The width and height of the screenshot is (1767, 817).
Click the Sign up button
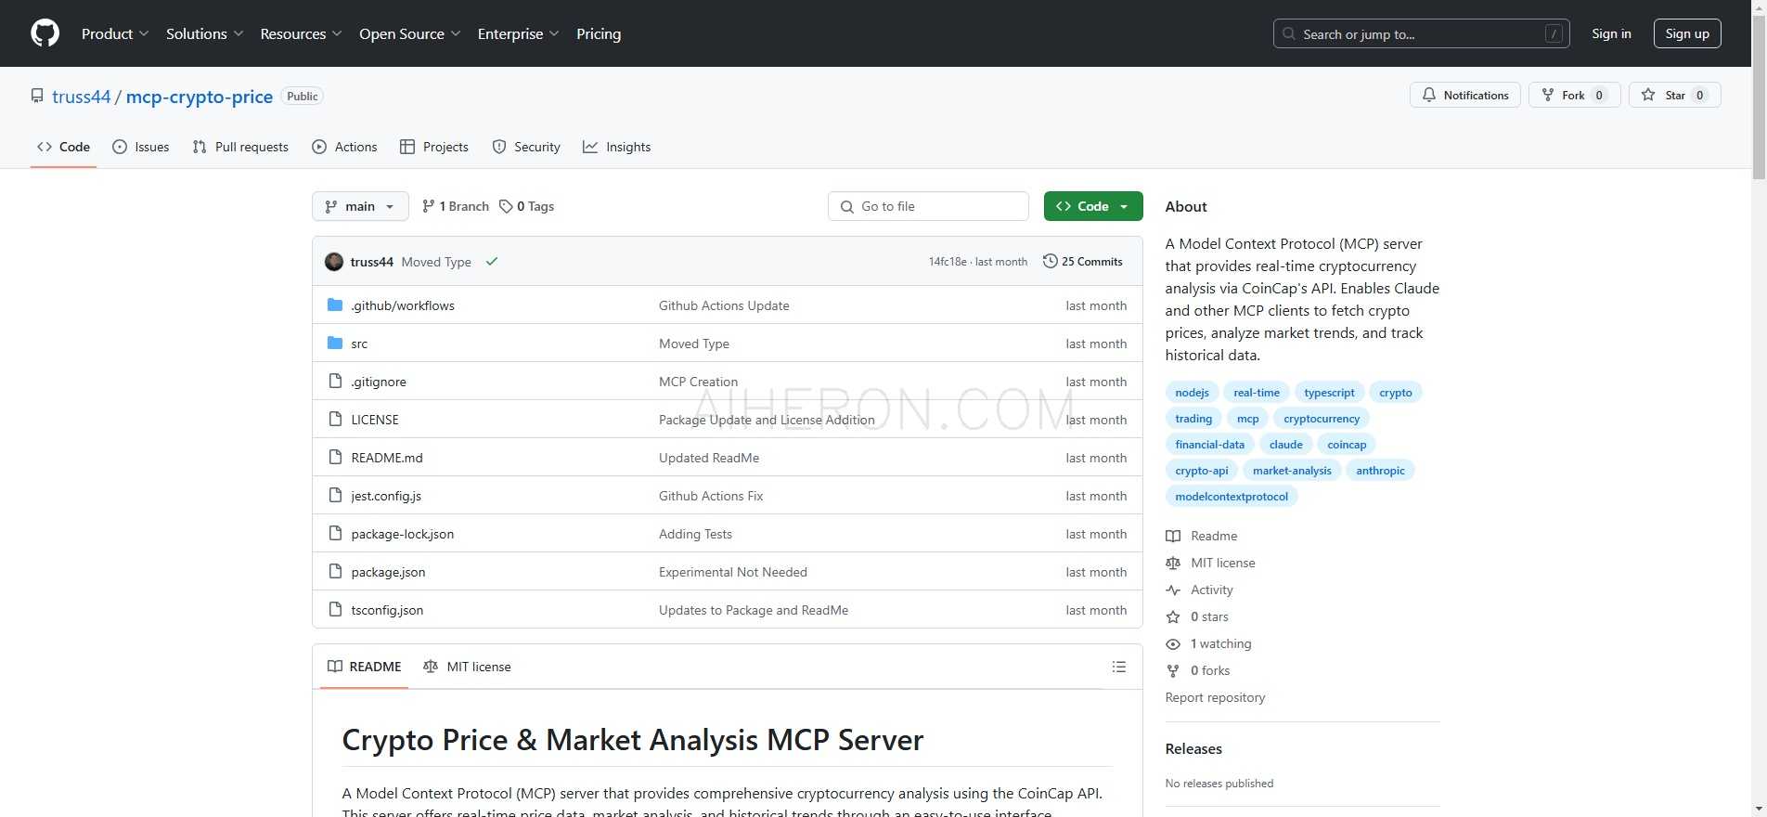(x=1687, y=33)
